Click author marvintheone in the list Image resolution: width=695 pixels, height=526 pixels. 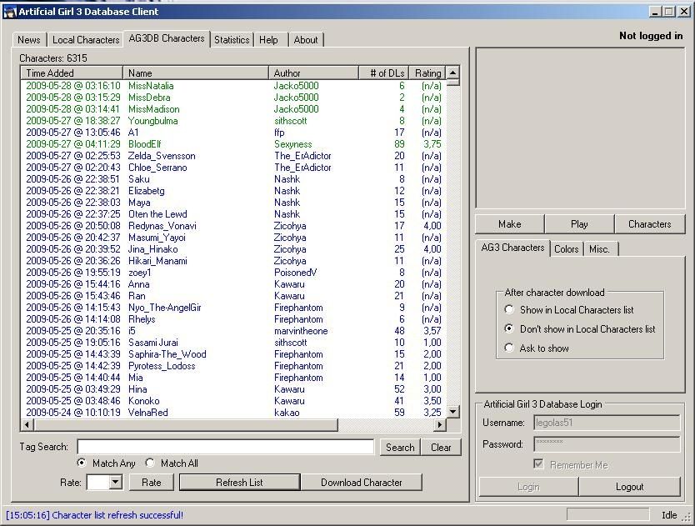coord(301,331)
